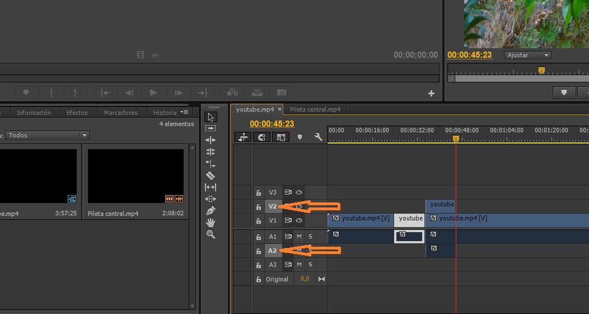Viewport: 589px width, 314px height.
Task: Open source monitor button editor plus
Action: pos(431,93)
